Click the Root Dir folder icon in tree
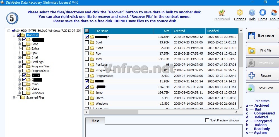This screenshot has width=279, height=137. (23, 35)
